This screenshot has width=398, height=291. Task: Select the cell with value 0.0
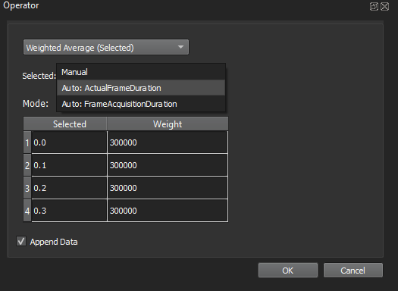pyautogui.click(x=69, y=142)
